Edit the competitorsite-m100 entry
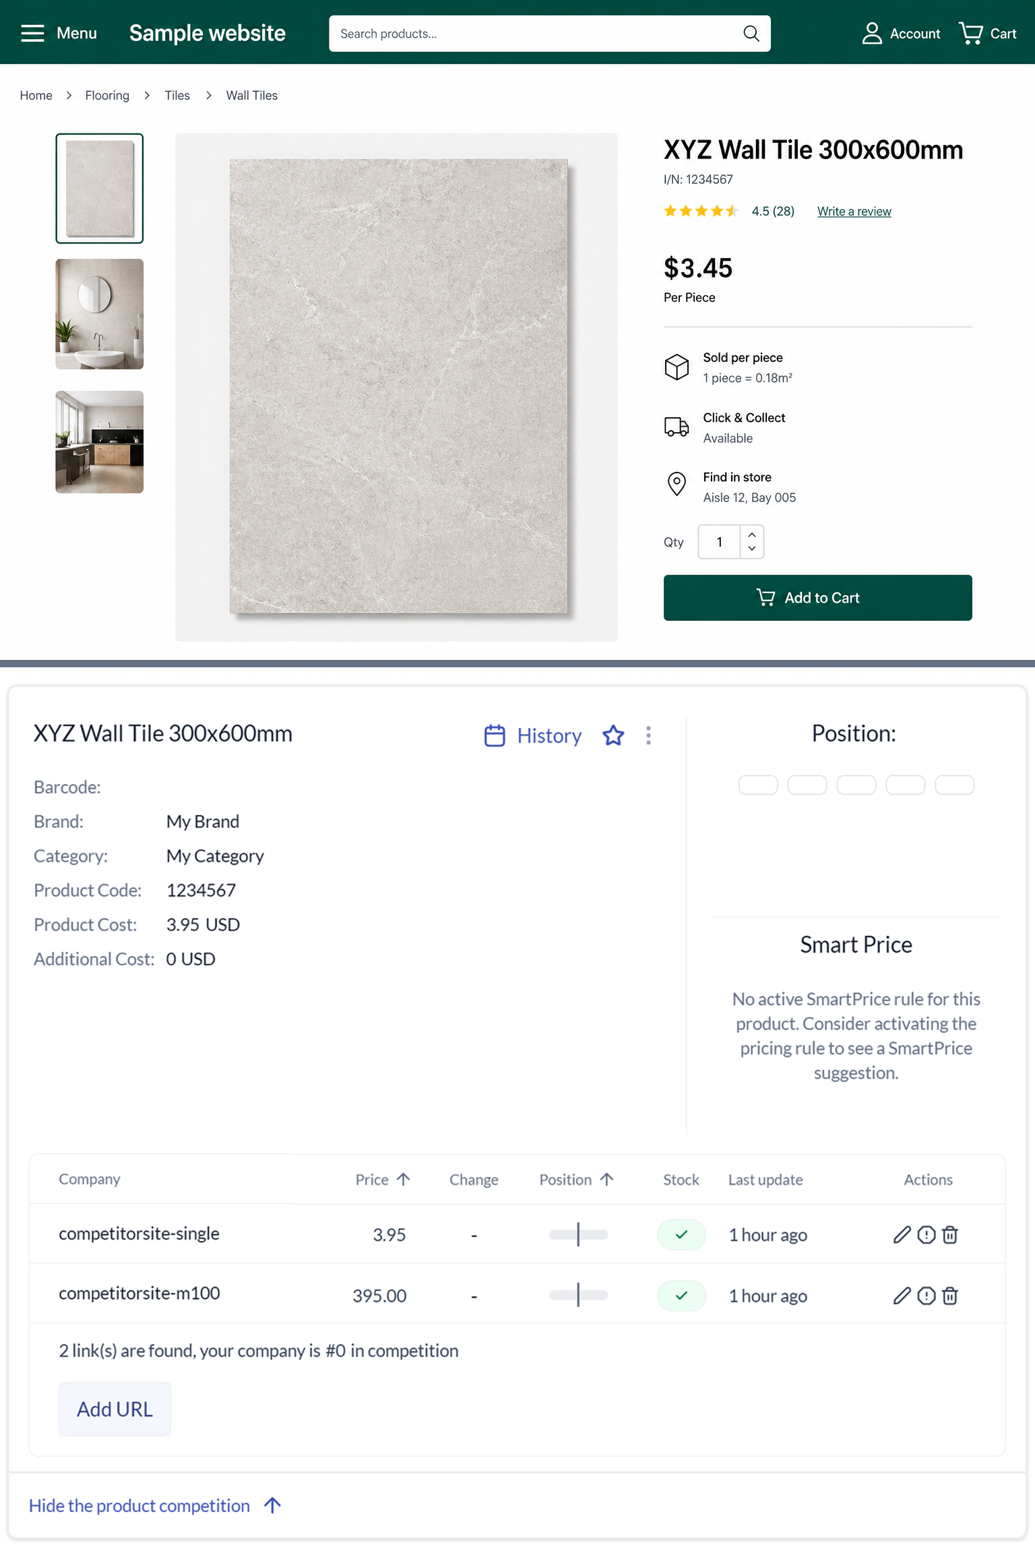The height and width of the screenshot is (1551, 1035). click(902, 1296)
